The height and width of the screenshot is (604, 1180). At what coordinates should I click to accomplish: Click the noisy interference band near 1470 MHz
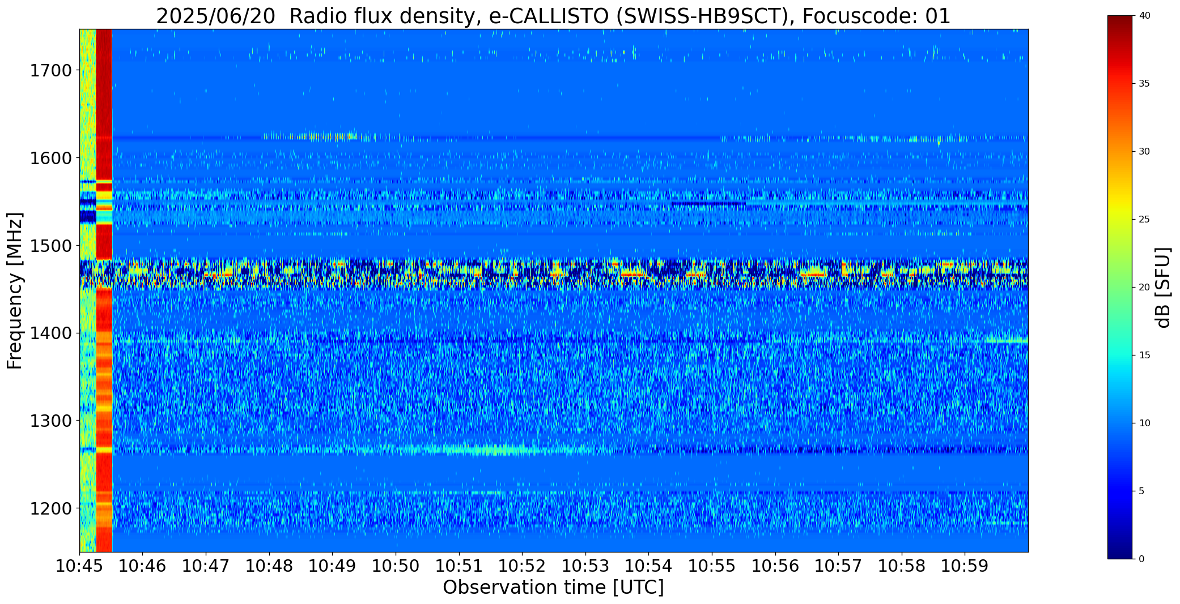pos(554,273)
